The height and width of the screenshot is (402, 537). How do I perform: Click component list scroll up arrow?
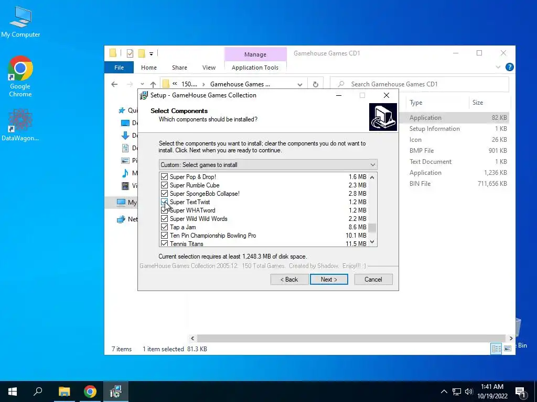[372, 177]
